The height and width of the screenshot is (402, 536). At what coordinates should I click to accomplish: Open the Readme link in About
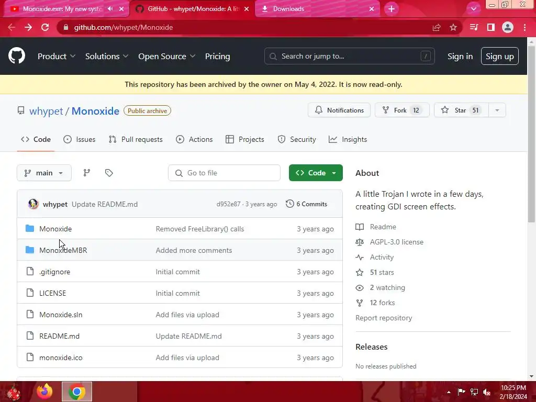(x=383, y=227)
